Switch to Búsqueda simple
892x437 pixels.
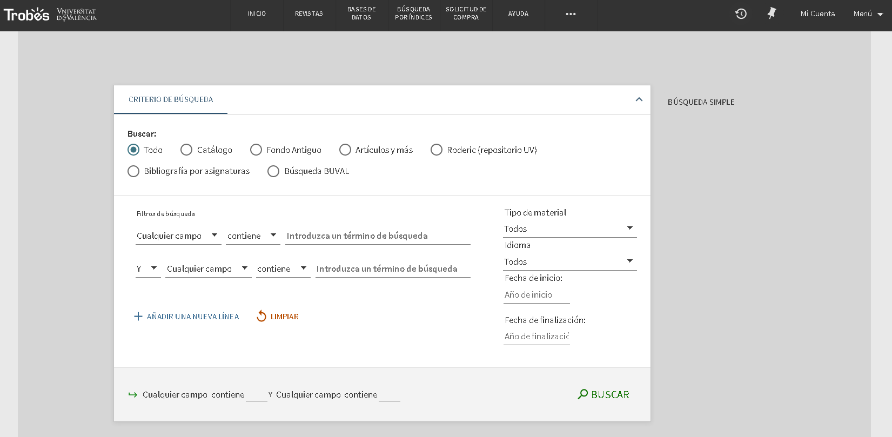coord(701,102)
